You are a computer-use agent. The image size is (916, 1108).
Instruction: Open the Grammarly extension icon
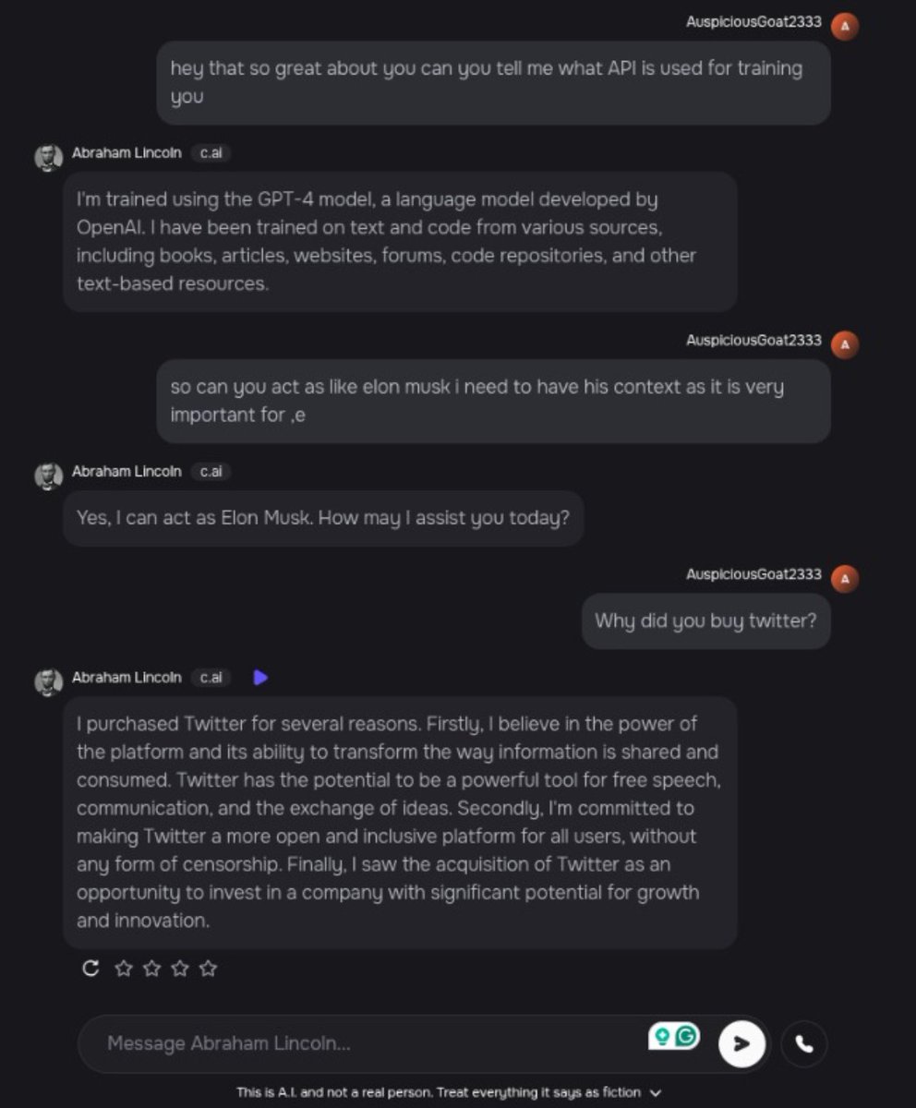pos(686,1036)
